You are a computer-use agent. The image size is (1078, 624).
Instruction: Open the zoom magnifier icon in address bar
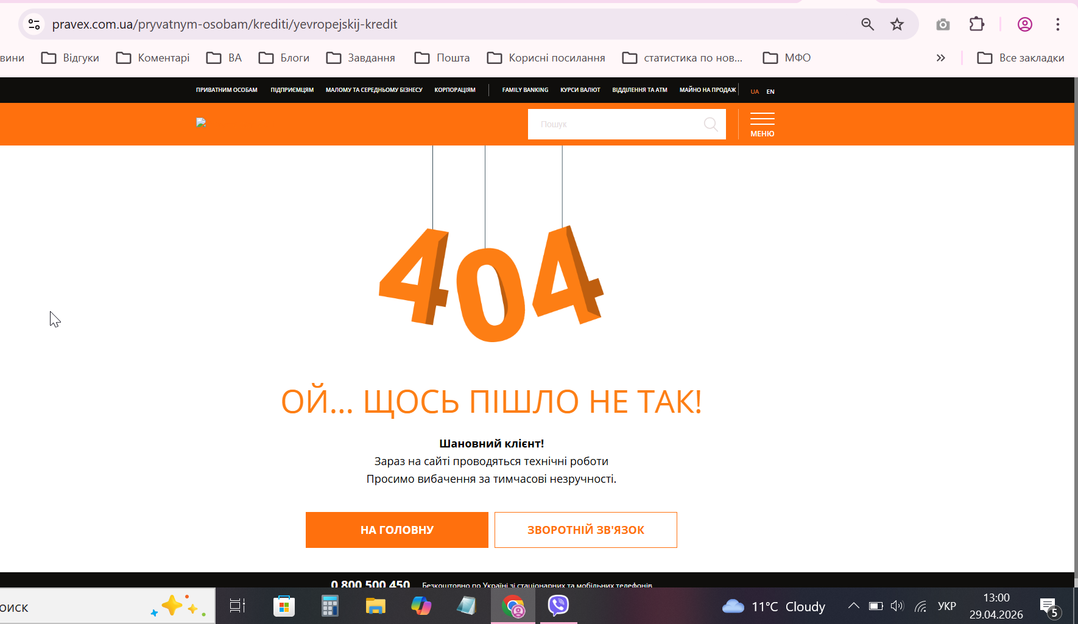click(867, 24)
